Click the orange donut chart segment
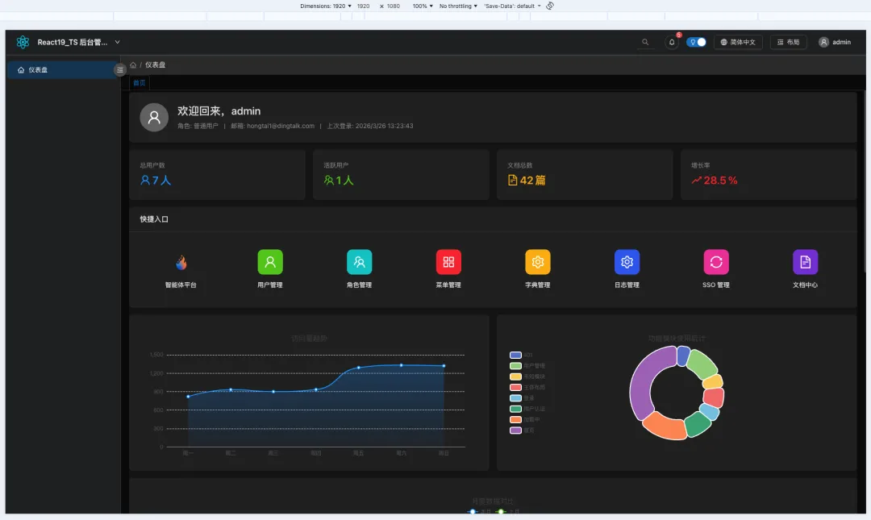Viewport: 871px width, 520px height. point(665,428)
